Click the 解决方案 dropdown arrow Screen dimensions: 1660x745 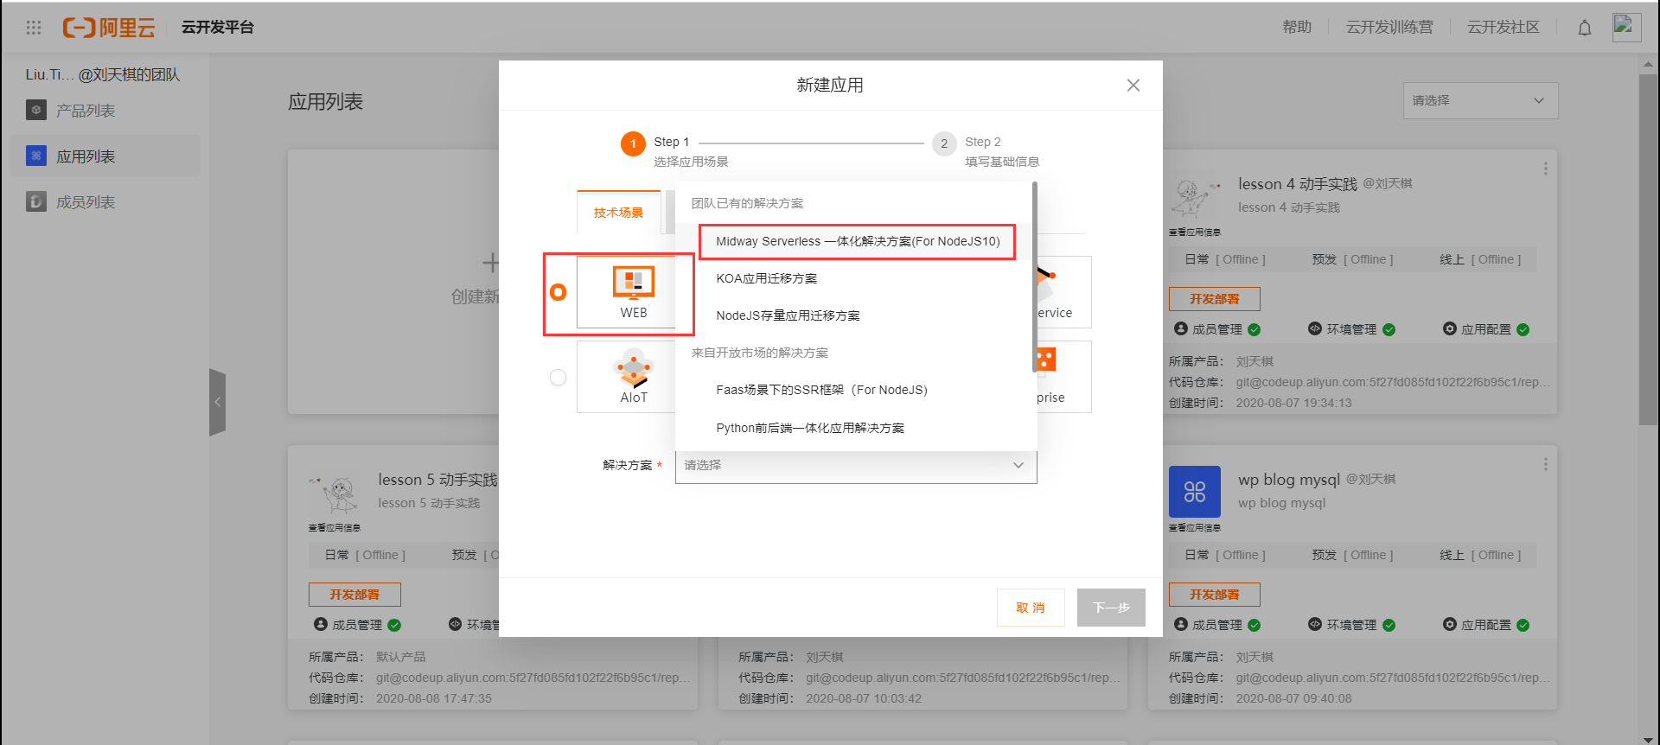click(1018, 465)
